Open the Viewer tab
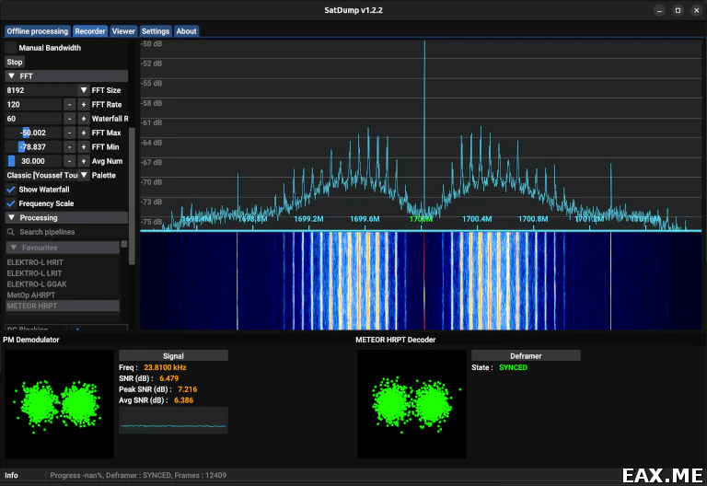This screenshot has height=486, width=707. [123, 31]
